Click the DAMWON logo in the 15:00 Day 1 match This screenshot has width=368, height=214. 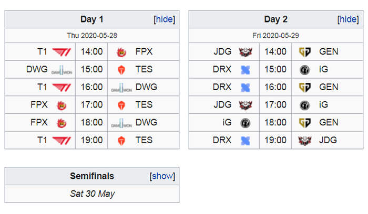(62, 70)
